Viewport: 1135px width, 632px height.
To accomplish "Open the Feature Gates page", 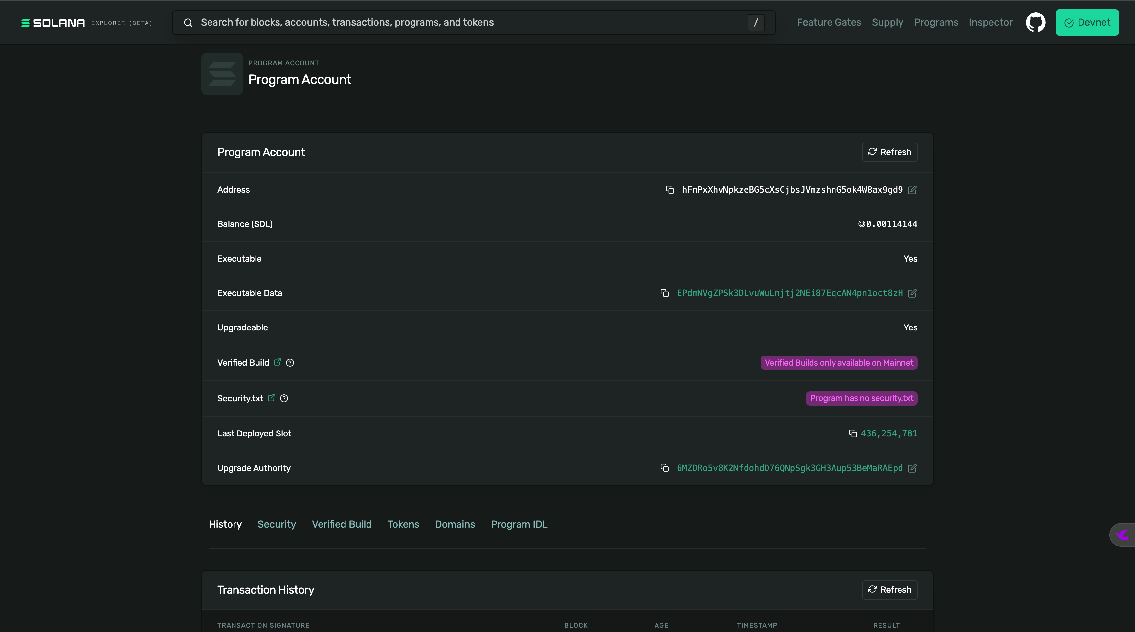I will [x=828, y=22].
